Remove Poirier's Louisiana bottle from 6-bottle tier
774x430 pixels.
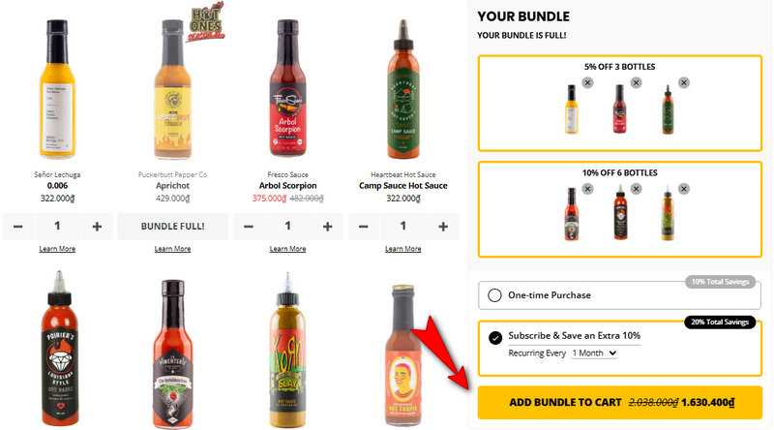636,189
